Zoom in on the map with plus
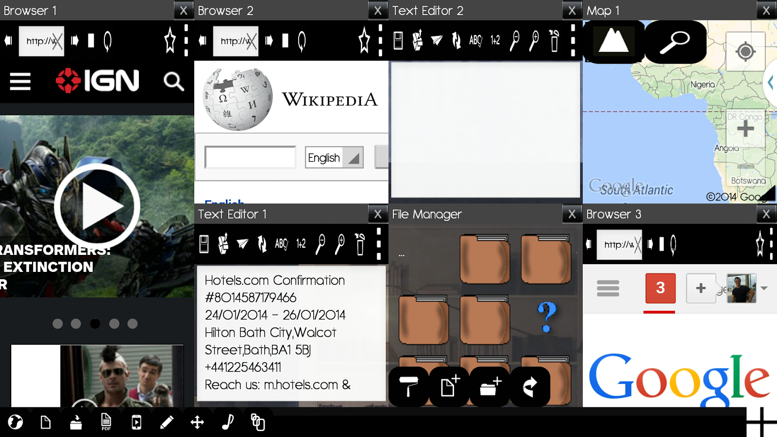 [x=745, y=129]
